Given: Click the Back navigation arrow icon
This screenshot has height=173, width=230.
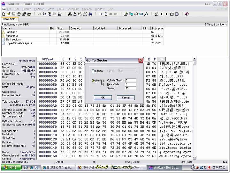Looking at the screenshot, I should tap(111, 14).
